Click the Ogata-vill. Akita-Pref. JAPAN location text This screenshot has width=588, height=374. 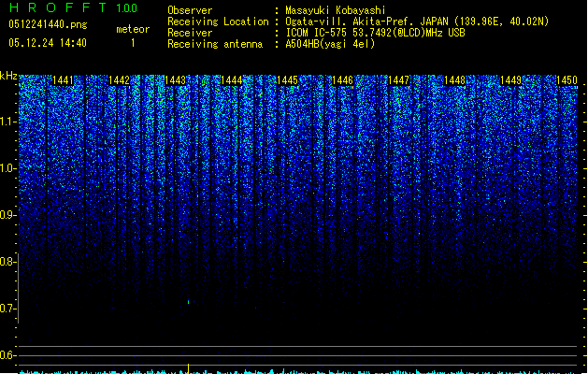click(x=417, y=22)
